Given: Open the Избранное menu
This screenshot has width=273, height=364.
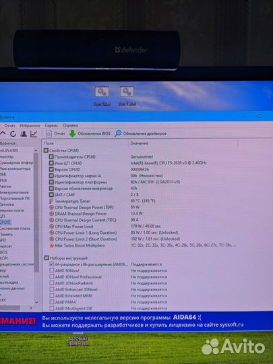Looking at the screenshot, I should point(30,125).
